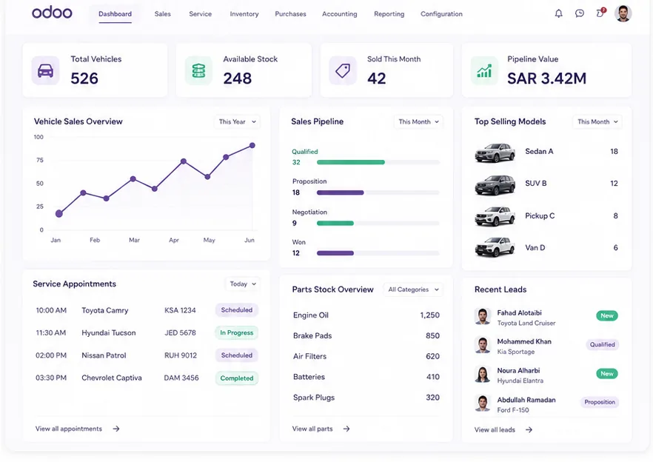Open the user profile avatar
Image resolution: width=653 pixels, height=462 pixels.
(x=623, y=13)
